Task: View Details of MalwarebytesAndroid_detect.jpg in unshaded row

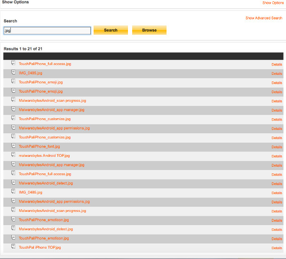Action: [277, 230]
